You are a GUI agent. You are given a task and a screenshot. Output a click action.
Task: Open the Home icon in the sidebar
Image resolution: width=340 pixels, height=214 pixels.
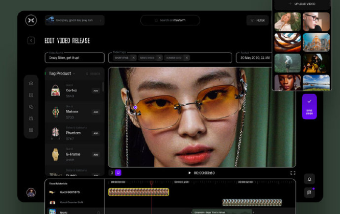[31, 83]
